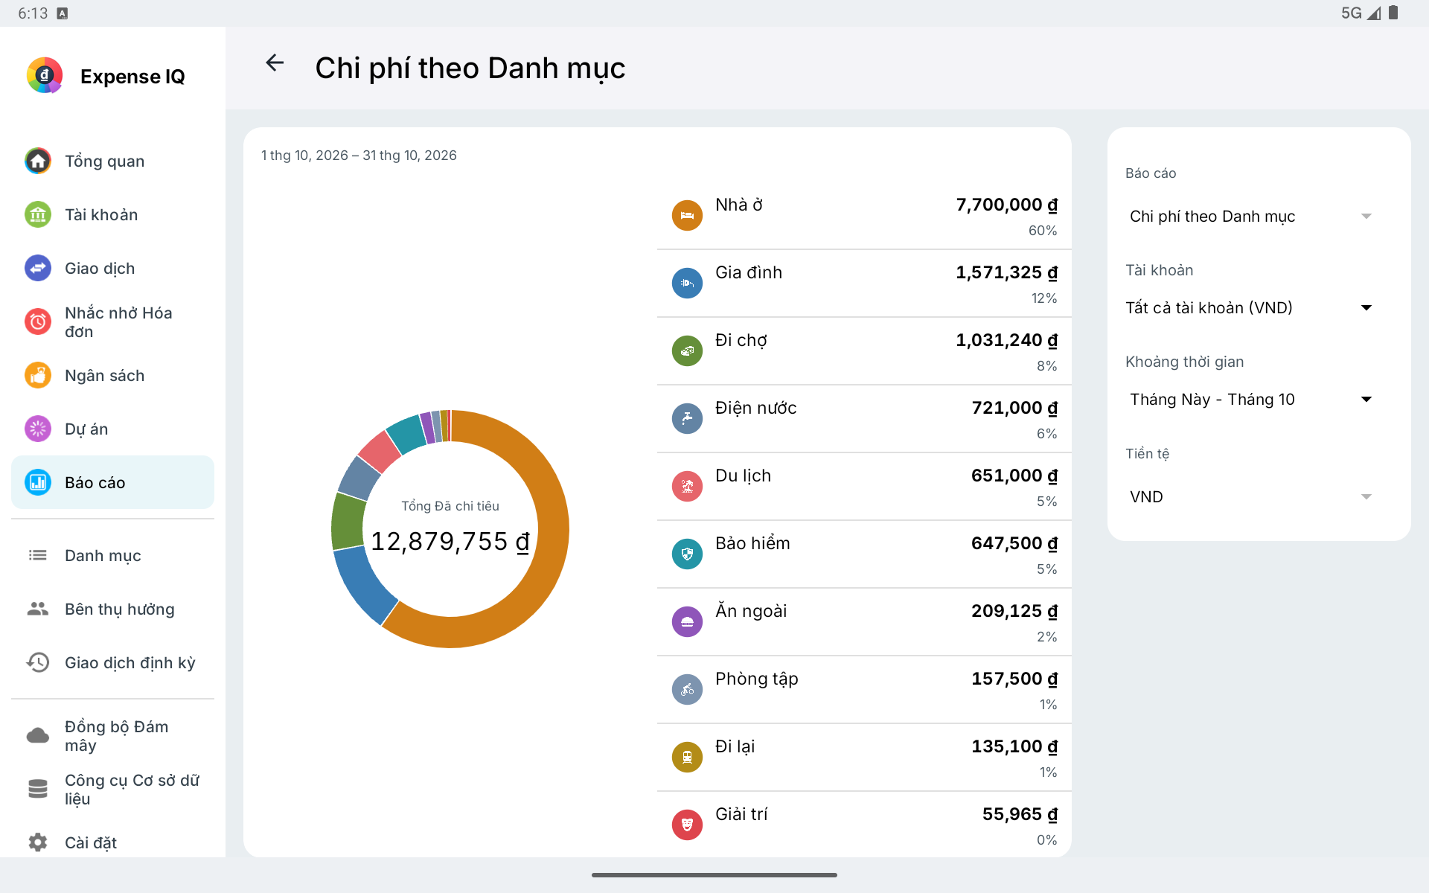
Task: Click the 55,965 đ amount
Action: coord(1020,814)
